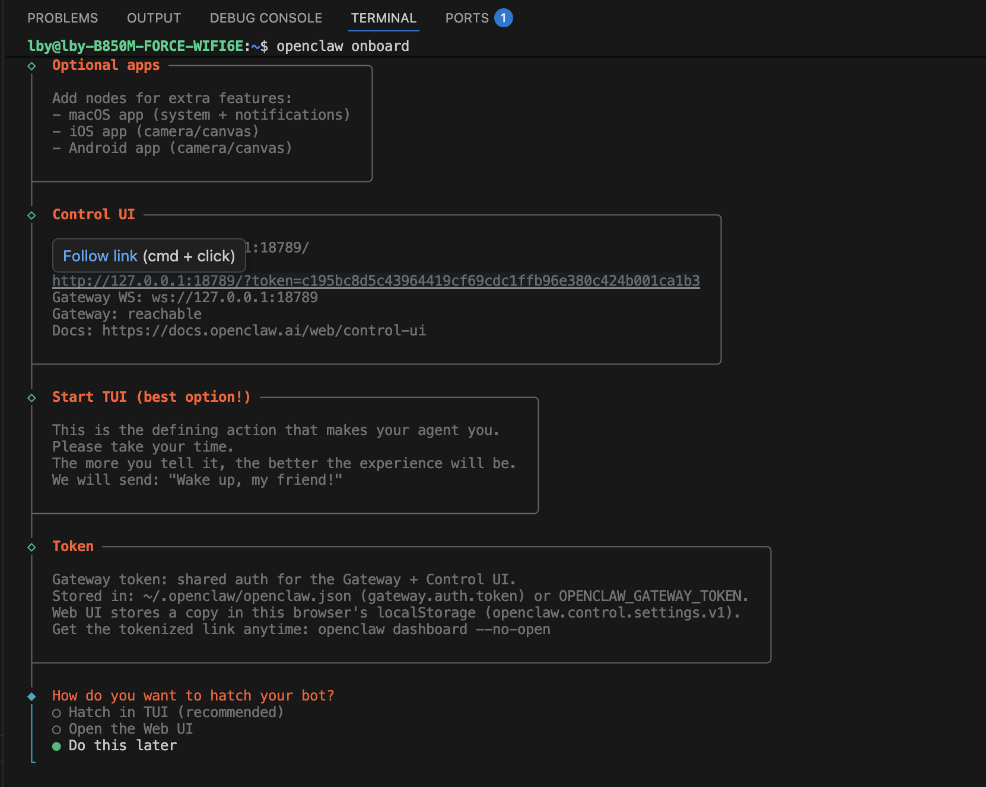Select the Do this later option
Image resolution: width=986 pixels, height=787 pixels.
[x=114, y=745]
